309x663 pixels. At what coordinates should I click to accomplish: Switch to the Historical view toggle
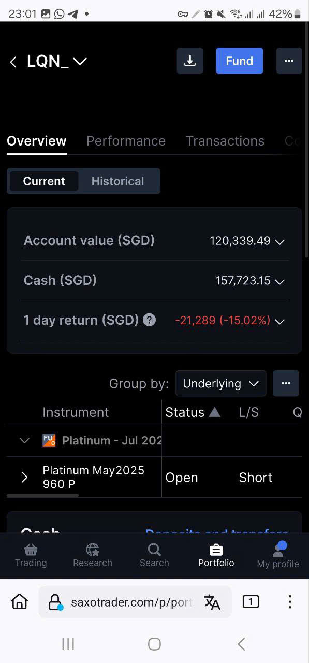[x=118, y=181]
